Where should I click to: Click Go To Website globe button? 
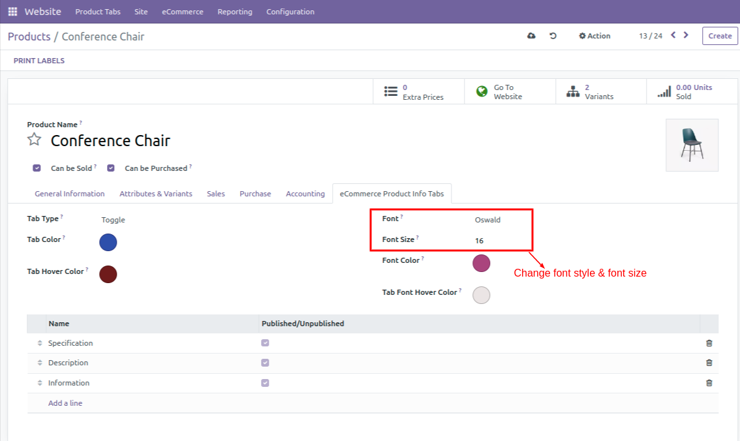tap(510, 91)
